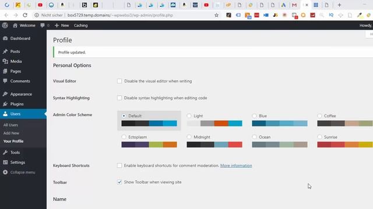Check Disable the visual editor checkbox
This screenshot has height=209, width=373.
tap(119, 81)
